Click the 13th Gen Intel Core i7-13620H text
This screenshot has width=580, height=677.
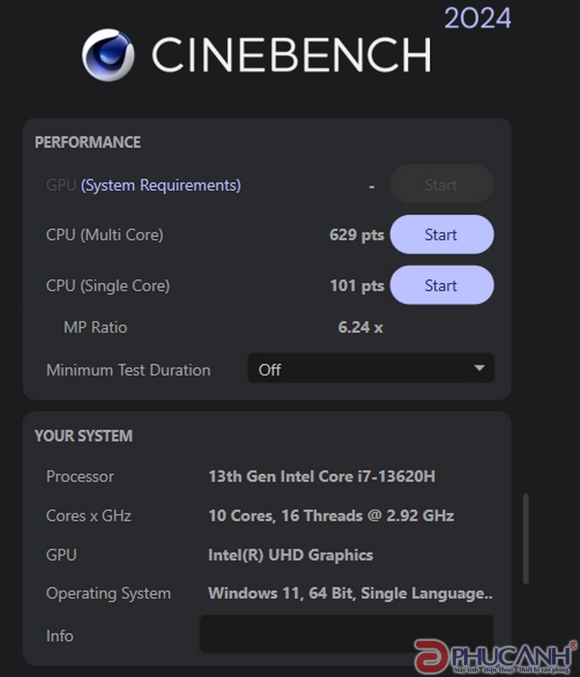pos(321,476)
